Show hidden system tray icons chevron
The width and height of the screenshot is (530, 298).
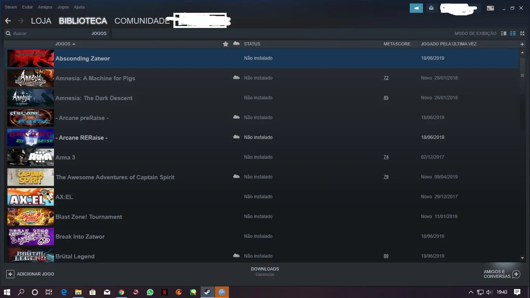tap(471, 292)
